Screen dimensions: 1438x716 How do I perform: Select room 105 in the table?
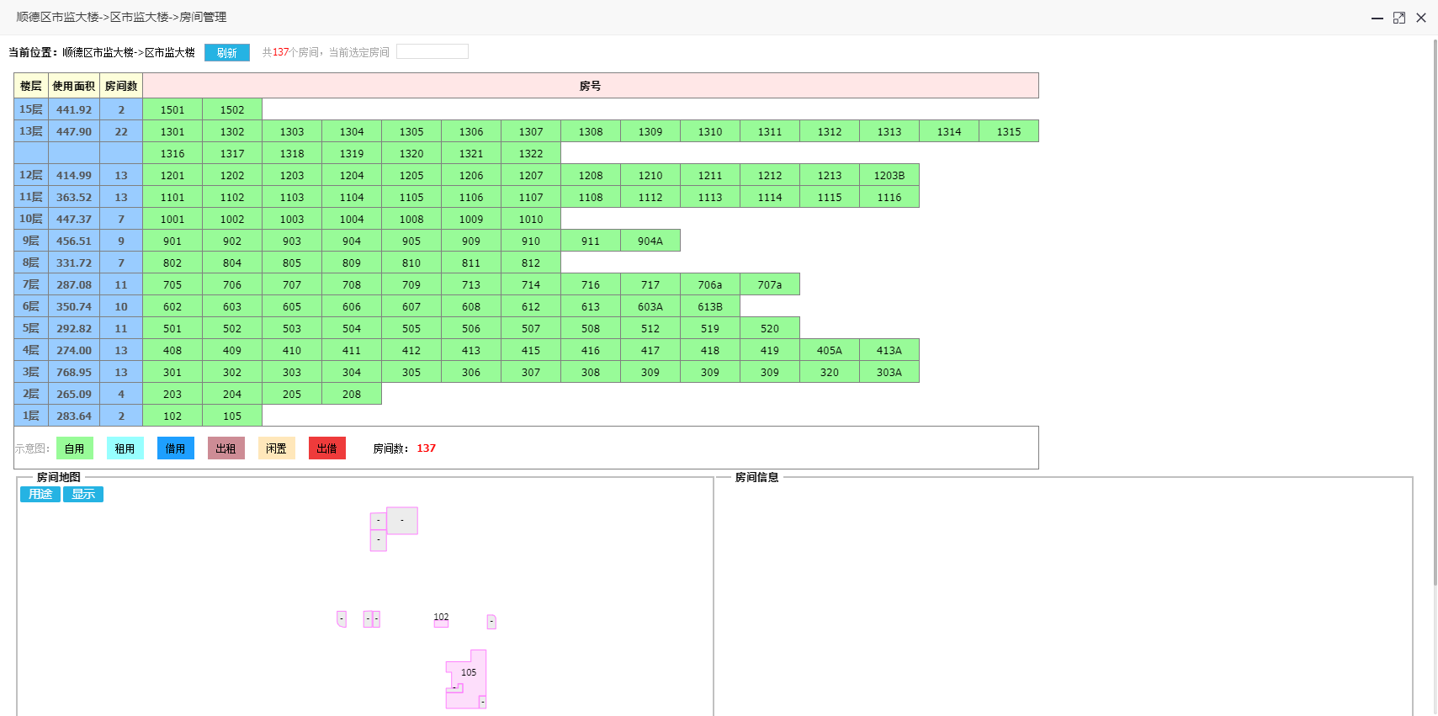tap(232, 416)
